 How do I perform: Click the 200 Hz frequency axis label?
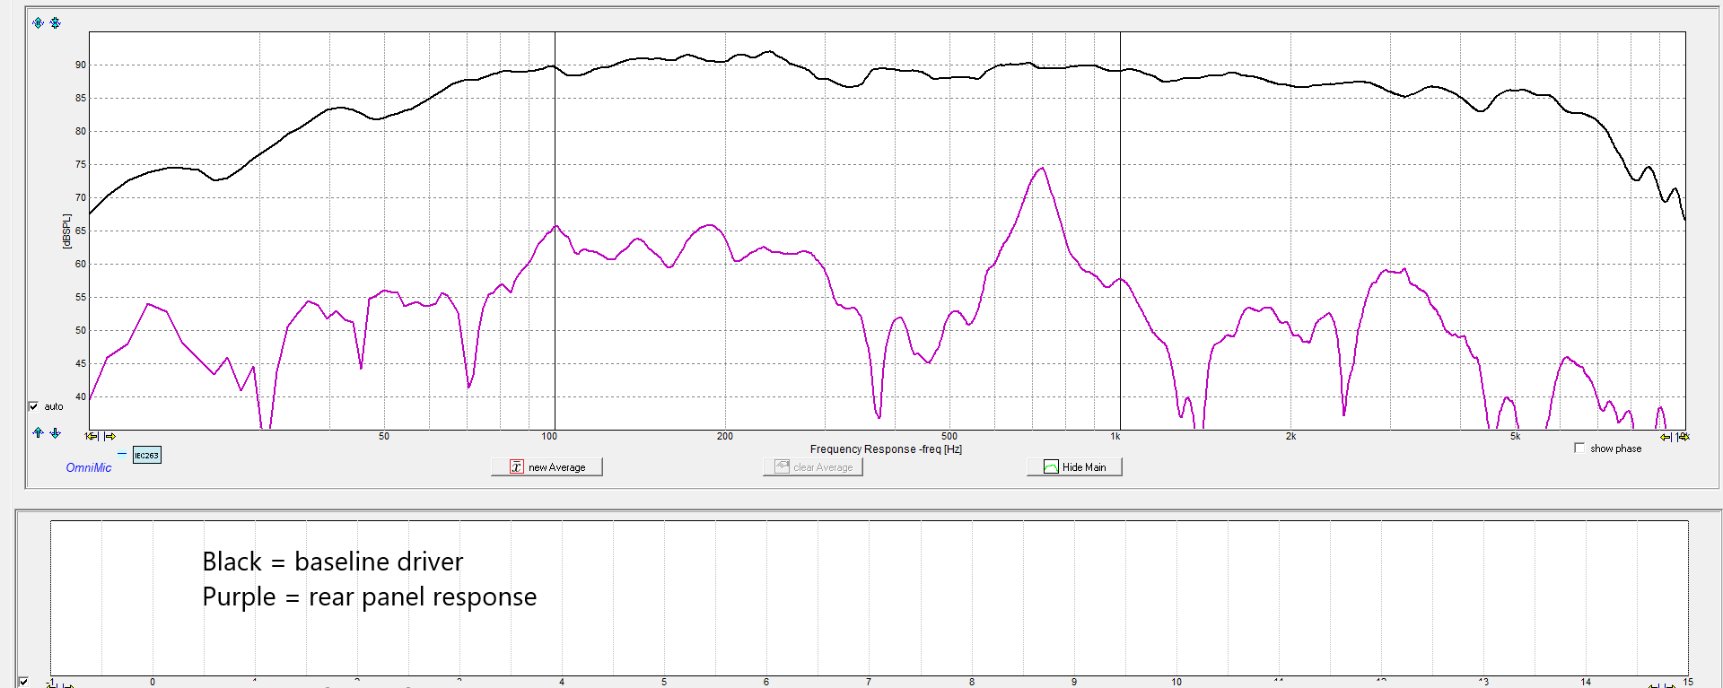point(725,437)
